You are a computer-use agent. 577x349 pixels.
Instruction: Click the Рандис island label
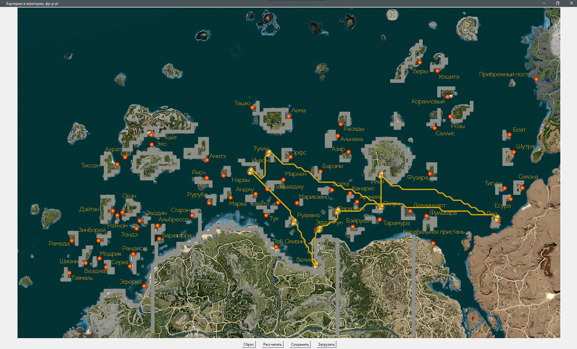(132, 248)
